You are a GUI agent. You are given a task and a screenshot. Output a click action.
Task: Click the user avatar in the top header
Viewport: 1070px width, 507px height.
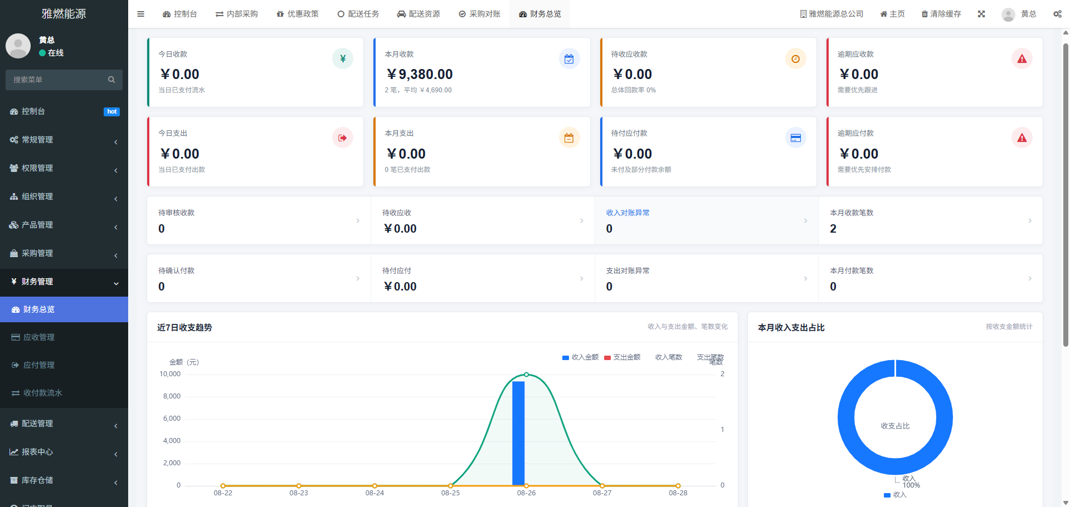1008,14
